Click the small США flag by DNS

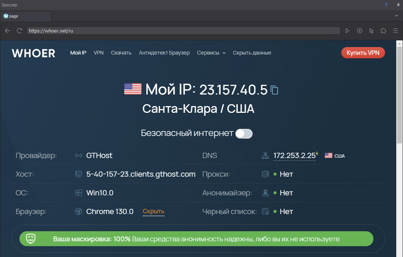coord(329,155)
